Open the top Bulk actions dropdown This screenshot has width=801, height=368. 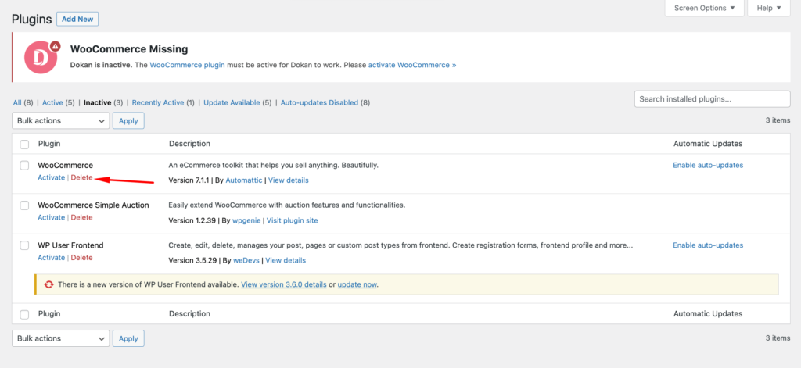pos(61,121)
